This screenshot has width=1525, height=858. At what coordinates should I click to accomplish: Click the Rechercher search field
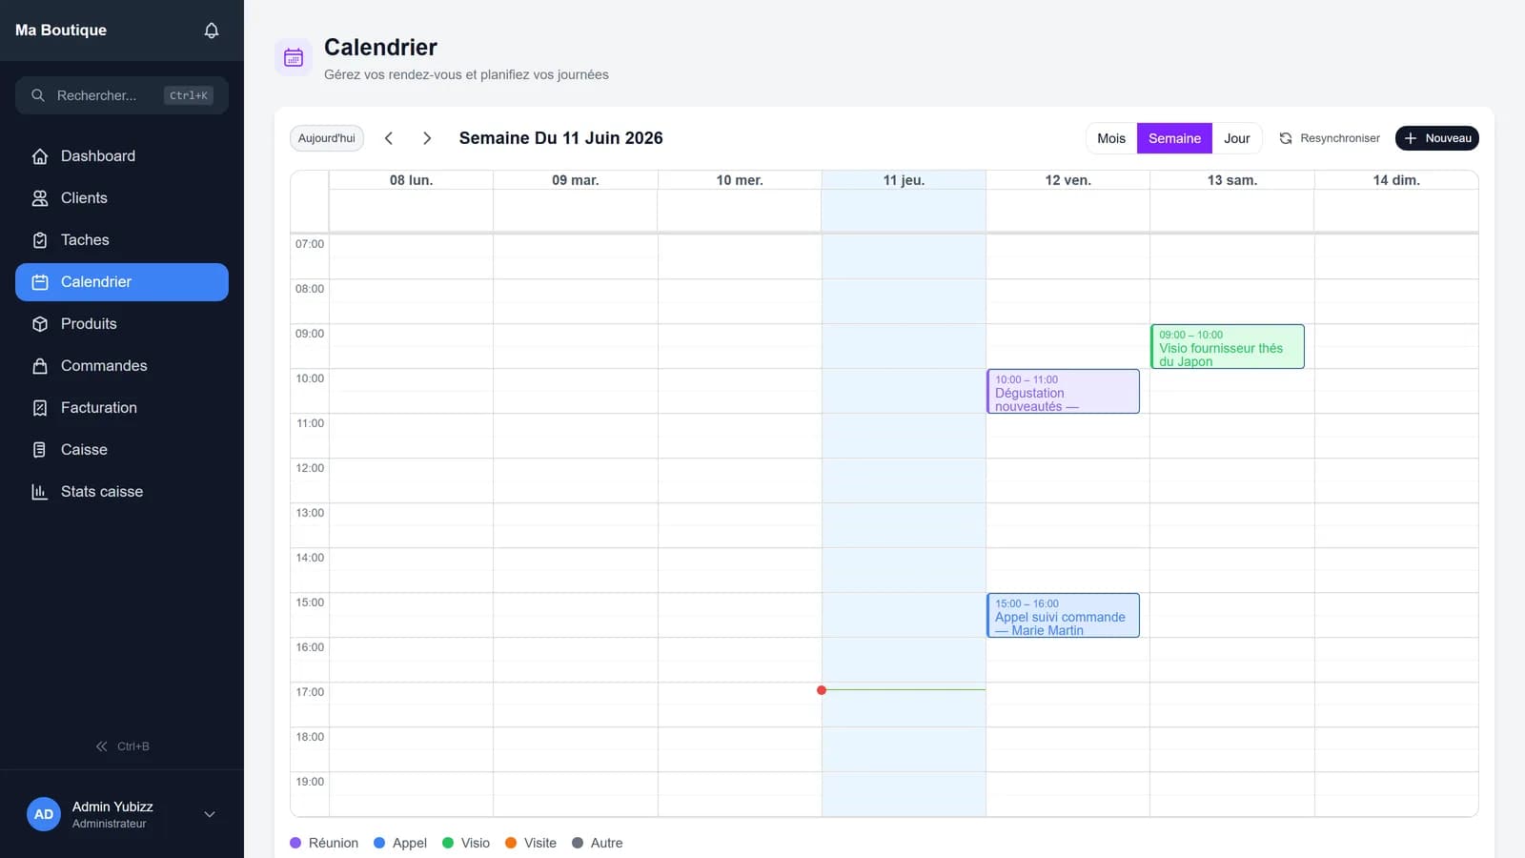122,95
